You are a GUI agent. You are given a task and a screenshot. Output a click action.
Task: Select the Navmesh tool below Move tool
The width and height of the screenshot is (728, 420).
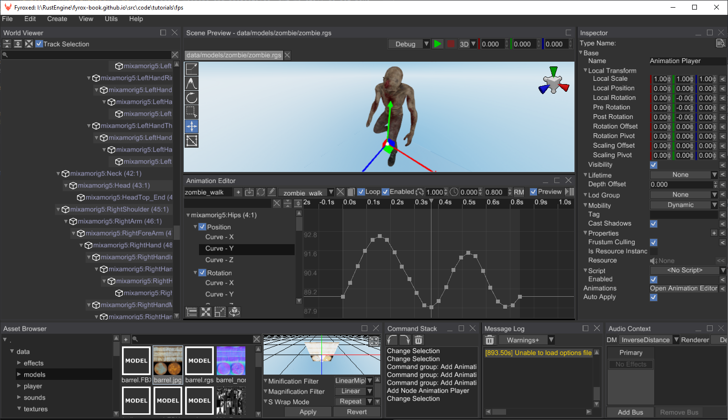tap(192, 140)
